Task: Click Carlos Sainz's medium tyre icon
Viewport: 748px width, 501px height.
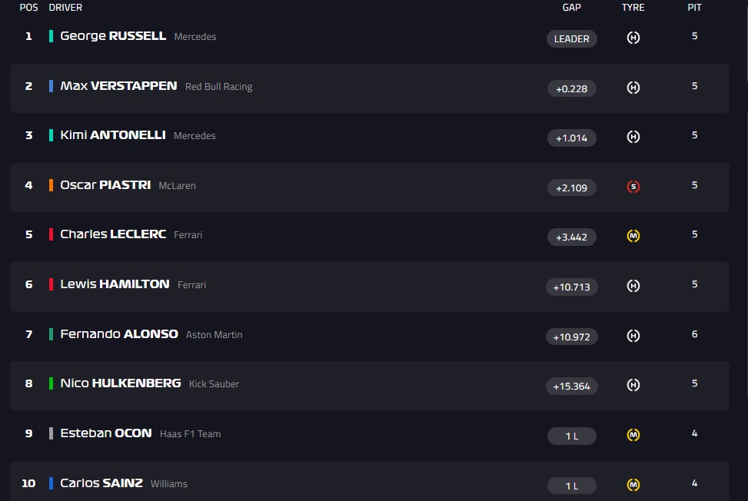Action: (633, 485)
